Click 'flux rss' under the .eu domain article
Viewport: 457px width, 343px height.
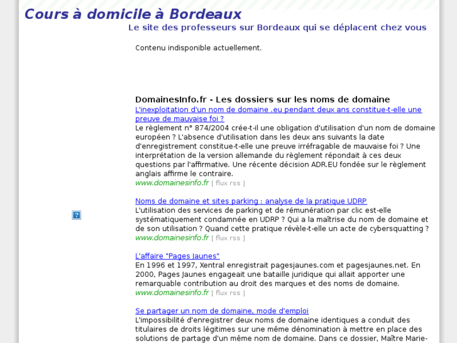tap(228, 183)
